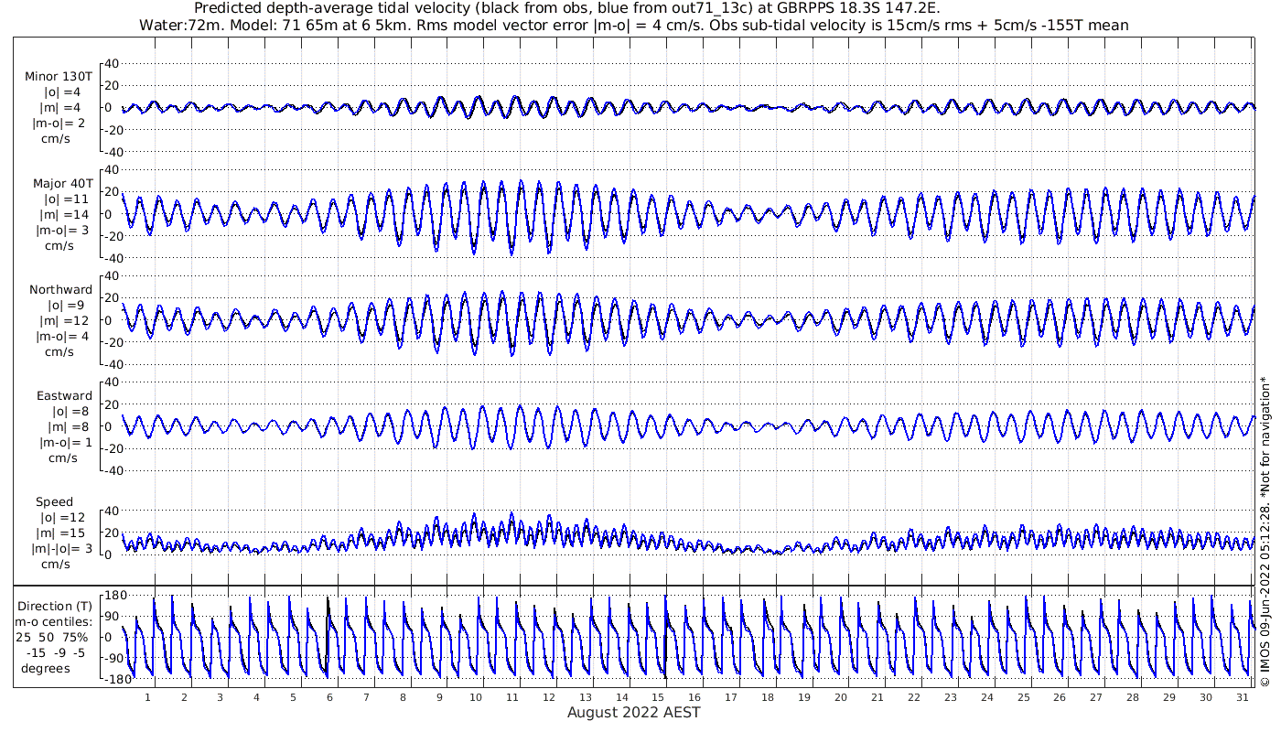Click the 'Minor 130T' panel label
This screenshot has width=1281, height=732.
click(x=59, y=76)
